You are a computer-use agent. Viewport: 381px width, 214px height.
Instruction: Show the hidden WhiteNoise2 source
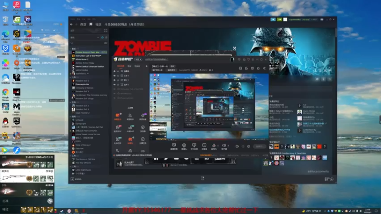[x=114, y=93]
